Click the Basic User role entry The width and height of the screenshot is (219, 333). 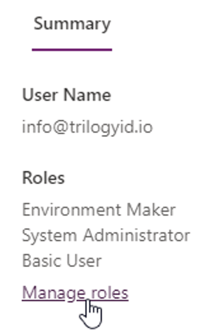(62, 261)
